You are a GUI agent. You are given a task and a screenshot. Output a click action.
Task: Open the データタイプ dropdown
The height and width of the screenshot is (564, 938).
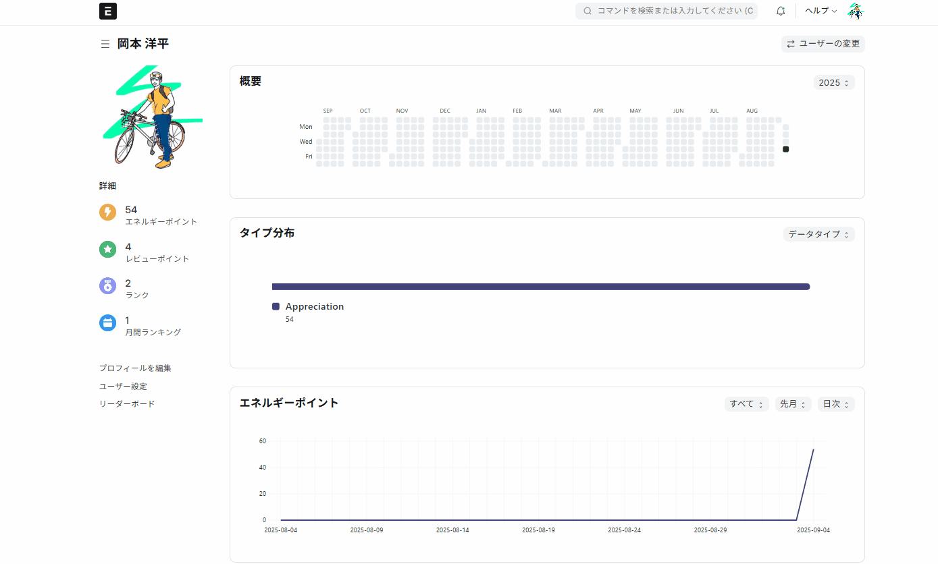click(x=819, y=234)
